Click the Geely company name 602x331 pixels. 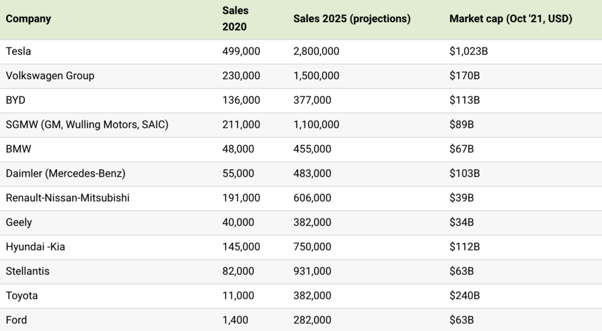[19, 223]
